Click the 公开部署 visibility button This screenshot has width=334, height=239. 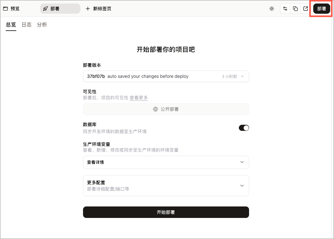166,109
